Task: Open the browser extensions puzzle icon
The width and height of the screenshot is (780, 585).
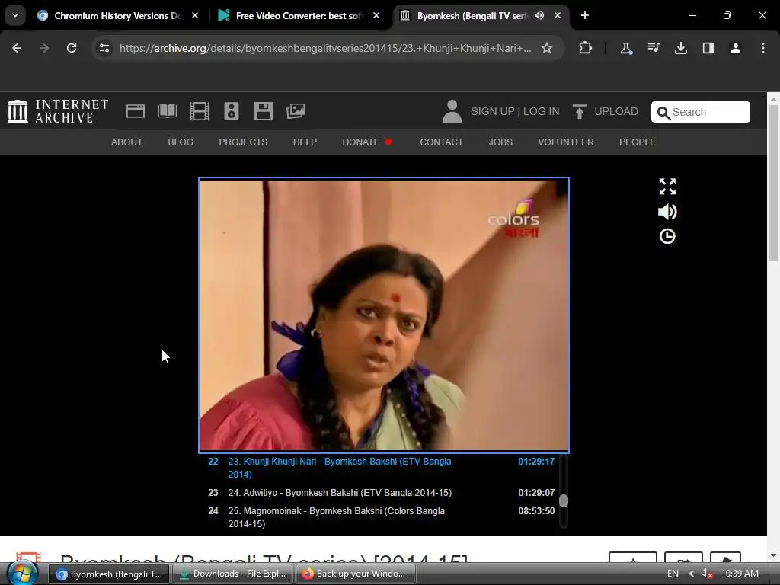Action: click(x=586, y=48)
